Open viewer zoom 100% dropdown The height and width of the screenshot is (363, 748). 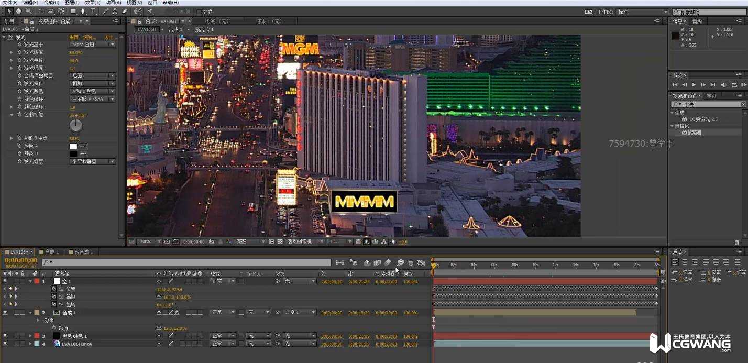(150, 241)
